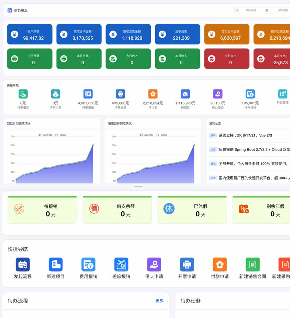Click 更多 link in 待办流程 panel
The height and width of the screenshot is (318, 290).
pos(159,301)
